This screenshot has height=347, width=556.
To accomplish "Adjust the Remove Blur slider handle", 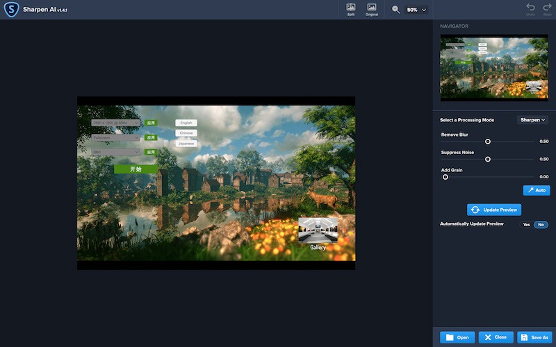I will pos(488,142).
